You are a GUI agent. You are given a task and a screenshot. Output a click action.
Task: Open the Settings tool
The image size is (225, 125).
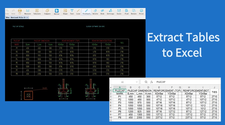pyautogui.click(x=110, y=11)
